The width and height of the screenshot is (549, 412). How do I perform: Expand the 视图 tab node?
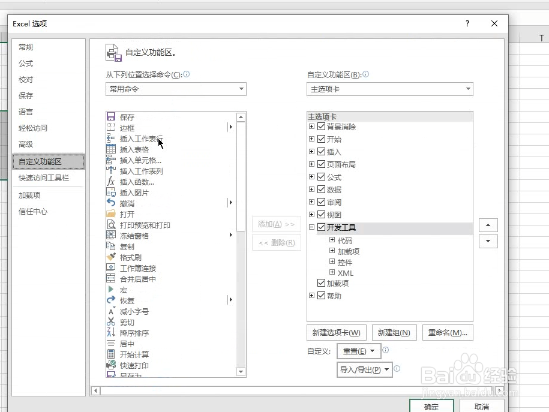311,215
